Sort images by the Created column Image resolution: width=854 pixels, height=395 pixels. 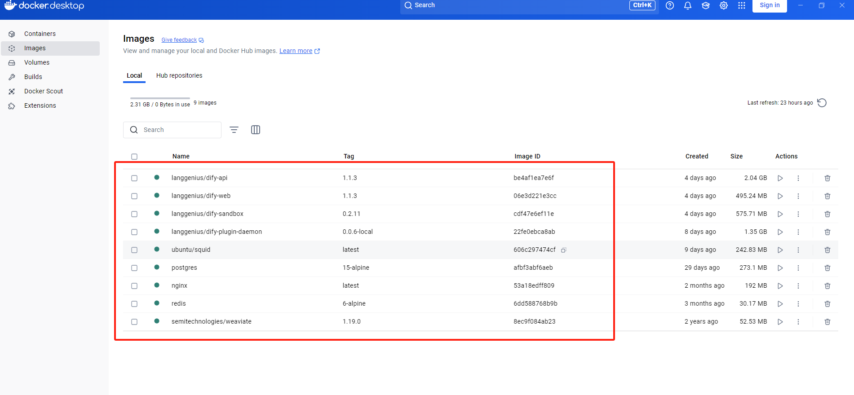point(697,157)
